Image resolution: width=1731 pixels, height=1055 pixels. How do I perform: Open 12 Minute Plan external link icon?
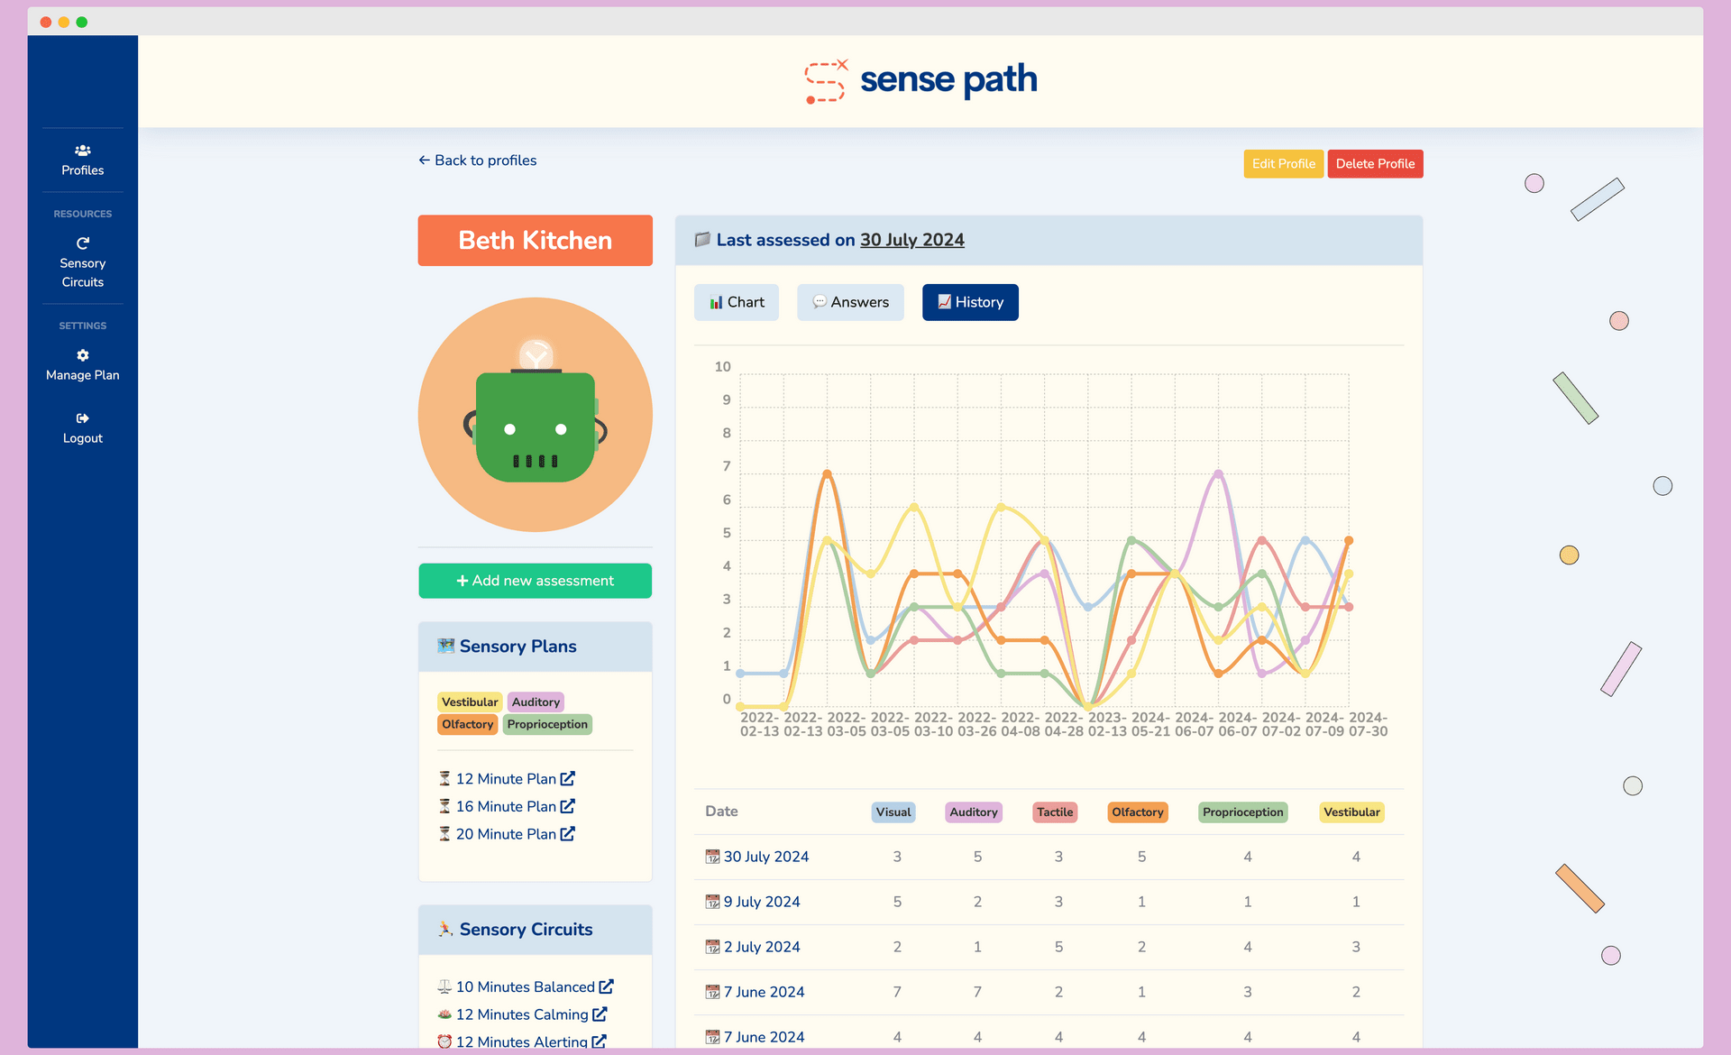click(x=567, y=778)
